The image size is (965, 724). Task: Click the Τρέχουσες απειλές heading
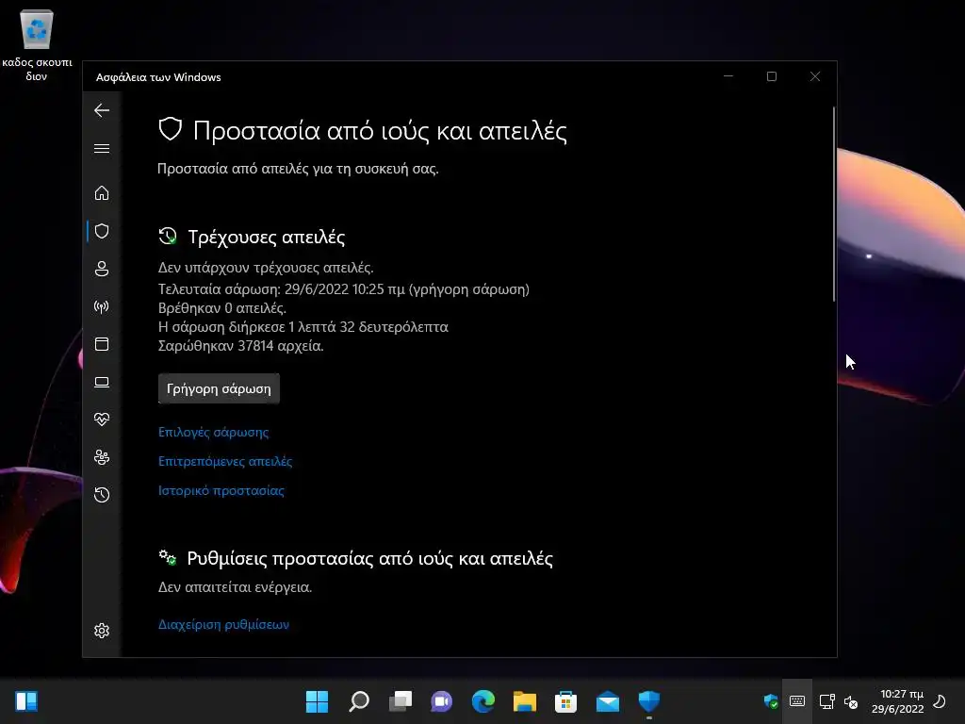[267, 237]
